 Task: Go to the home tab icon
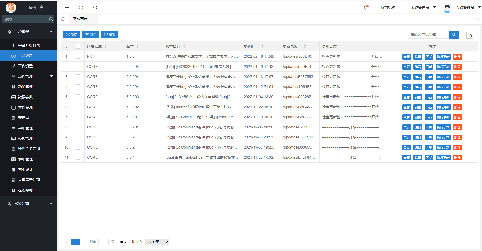(x=63, y=19)
